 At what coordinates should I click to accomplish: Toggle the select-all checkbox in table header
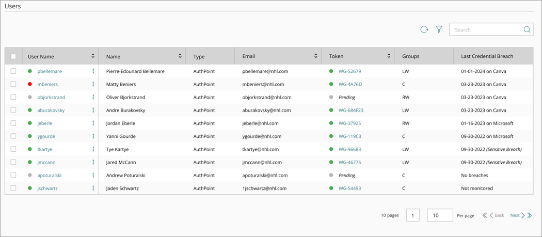tap(13, 57)
